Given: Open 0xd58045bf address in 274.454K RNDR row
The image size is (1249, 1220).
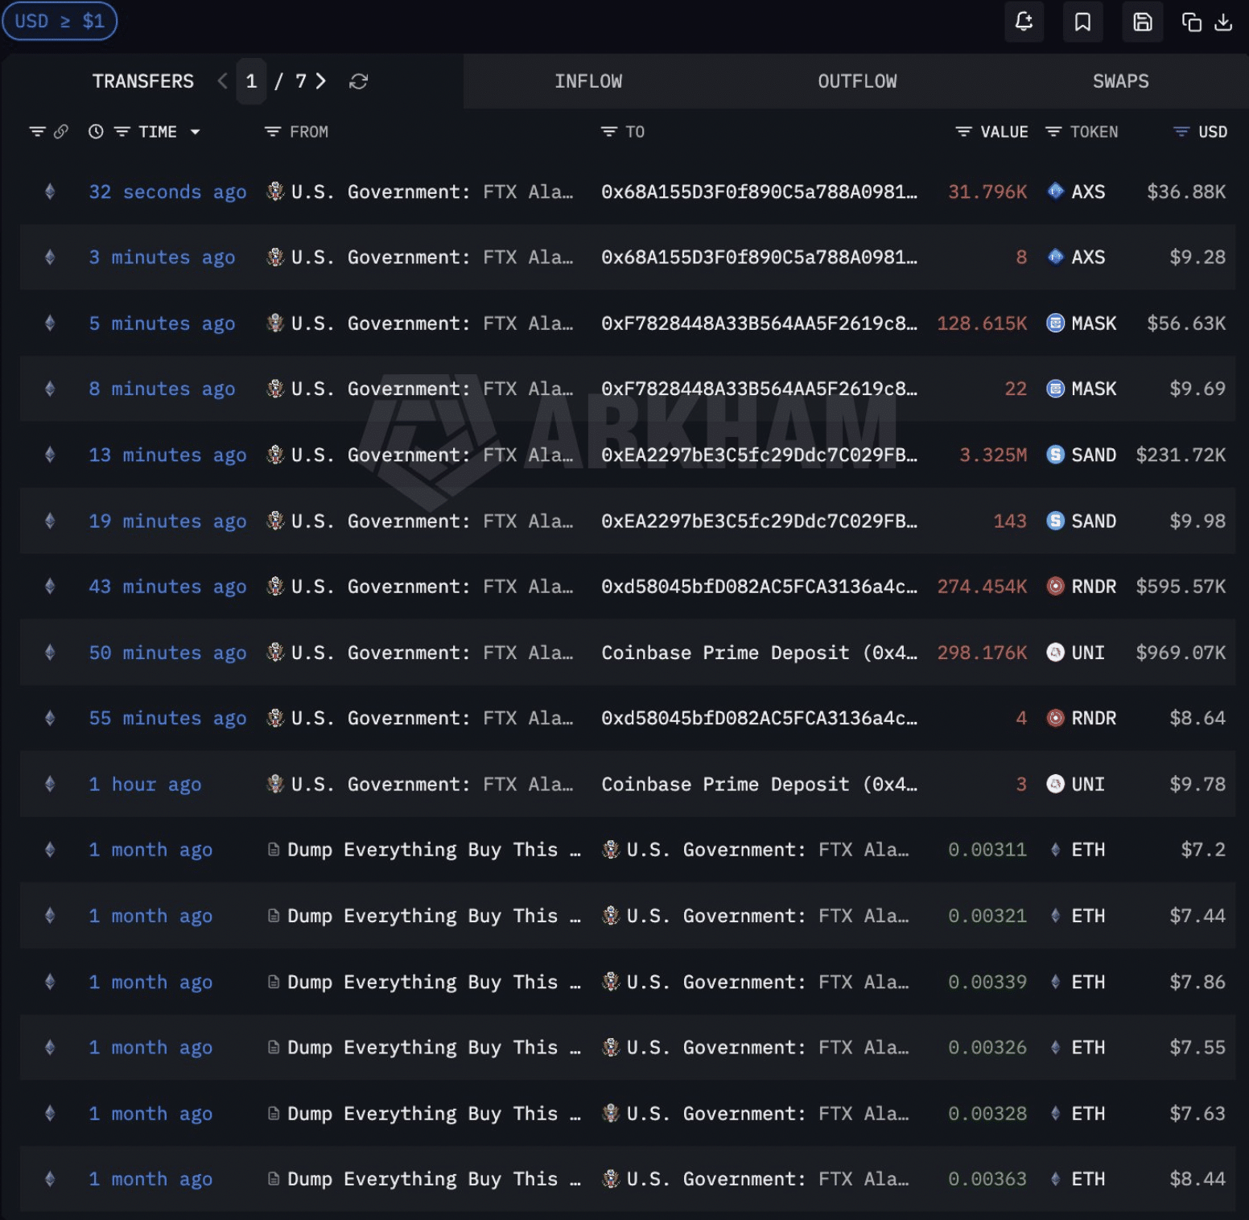Looking at the screenshot, I should (x=759, y=587).
